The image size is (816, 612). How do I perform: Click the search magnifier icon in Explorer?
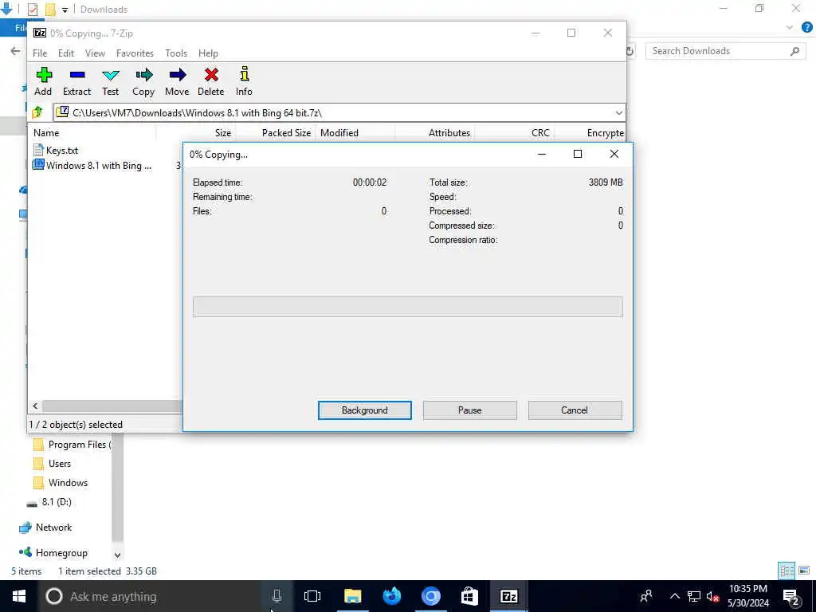coord(794,51)
